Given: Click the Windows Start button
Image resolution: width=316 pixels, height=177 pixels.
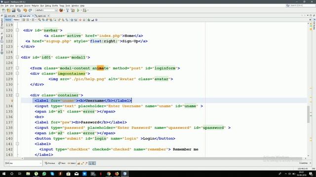Looking at the screenshot, I should coord(3,174).
